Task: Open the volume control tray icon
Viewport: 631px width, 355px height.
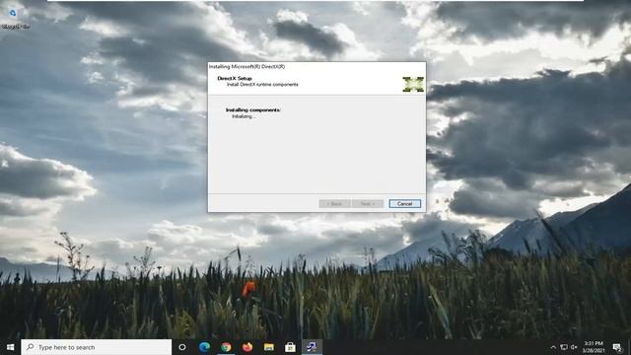Action: pos(574,347)
